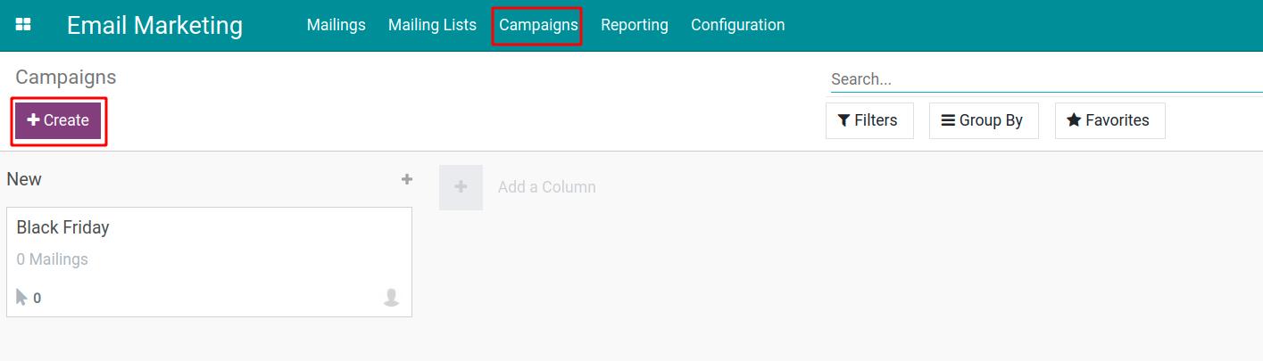Open the Reporting menu
Image resolution: width=1263 pixels, height=361 pixels.
point(634,25)
